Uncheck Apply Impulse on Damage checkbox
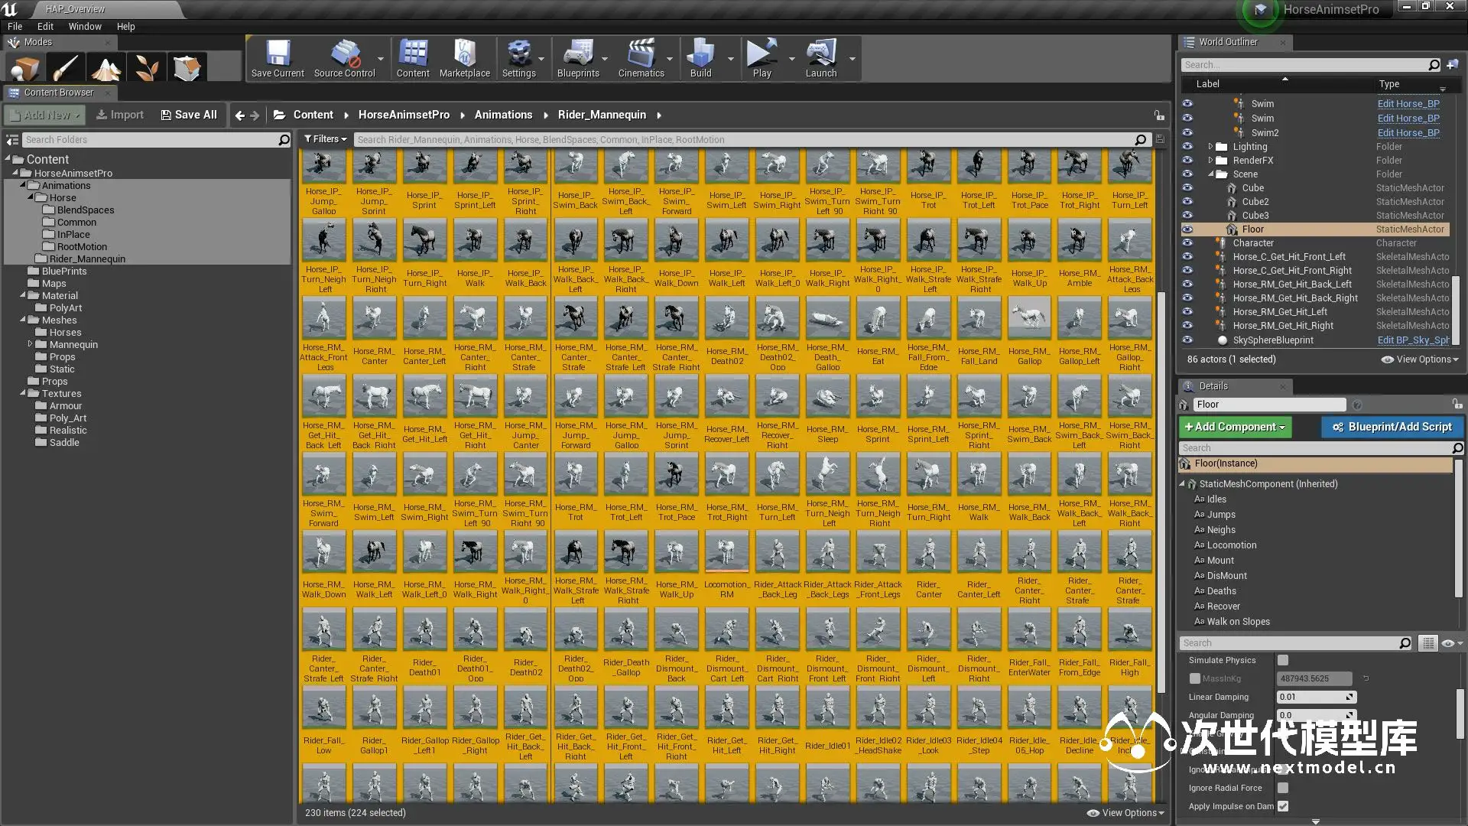Screen dimensions: 1468x826 pos(1283,806)
